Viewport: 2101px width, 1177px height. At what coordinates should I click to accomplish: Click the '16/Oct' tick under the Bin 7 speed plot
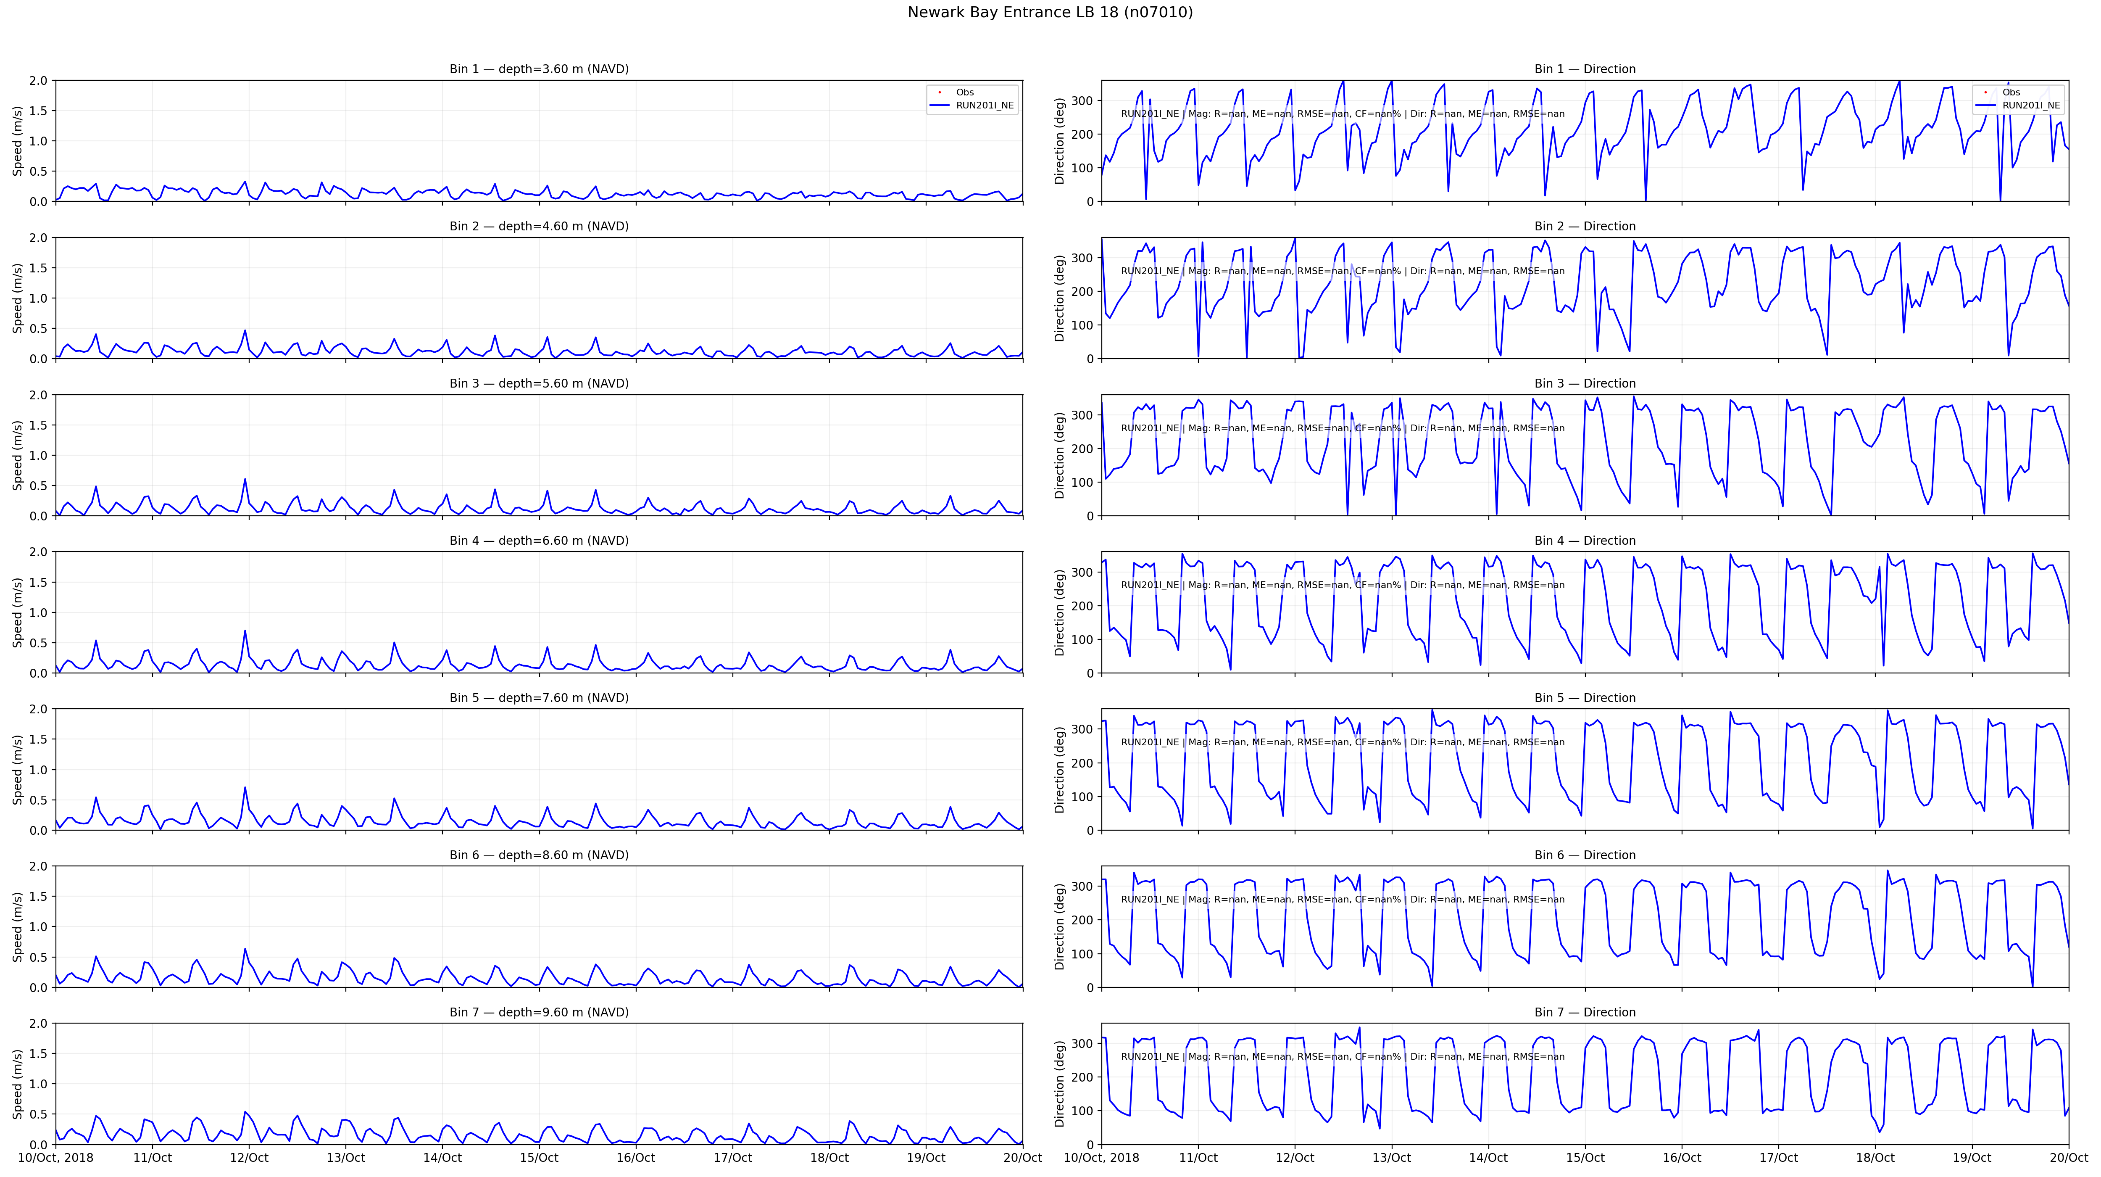point(635,1158)
